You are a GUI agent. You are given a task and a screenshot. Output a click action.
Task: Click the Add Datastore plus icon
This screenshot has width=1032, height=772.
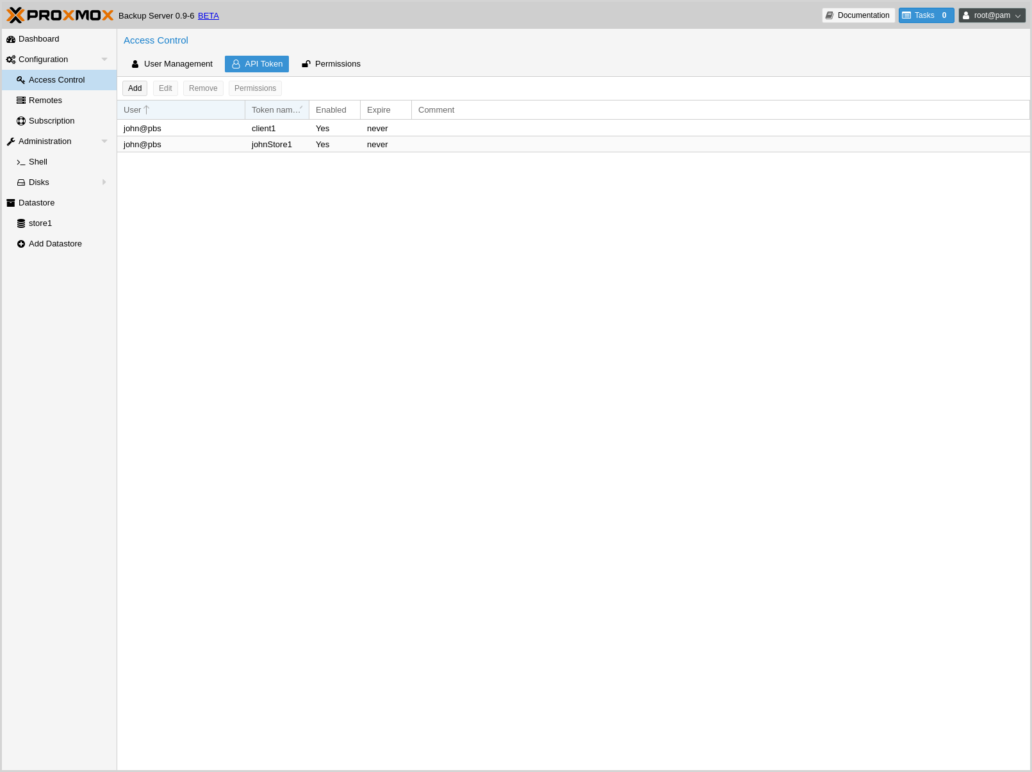[21, 244]
